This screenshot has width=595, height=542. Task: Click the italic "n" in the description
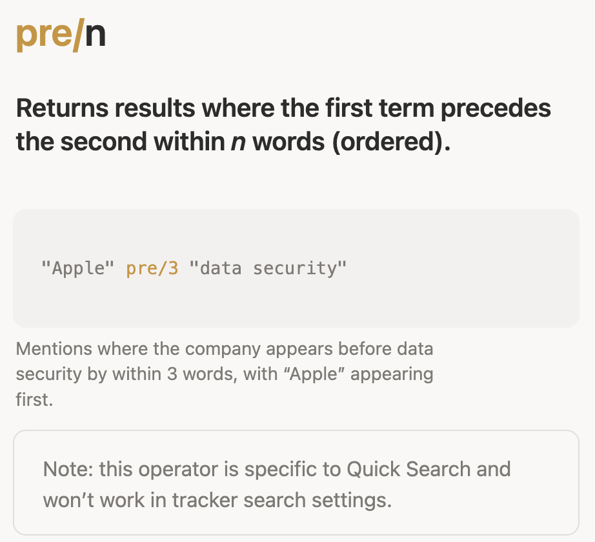click(x=237, y=141)
